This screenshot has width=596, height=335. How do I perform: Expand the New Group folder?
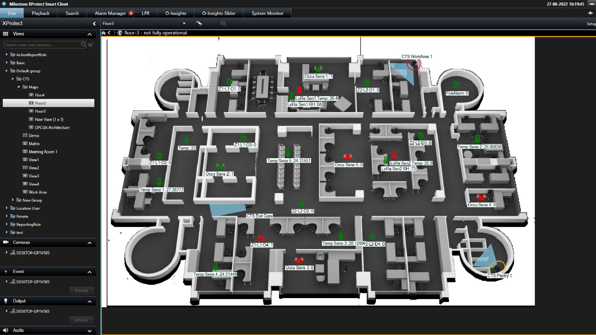[13, 200]
